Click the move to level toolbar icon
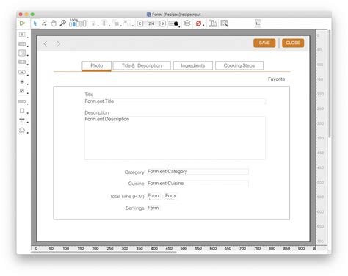 click(x=117, y=23)
